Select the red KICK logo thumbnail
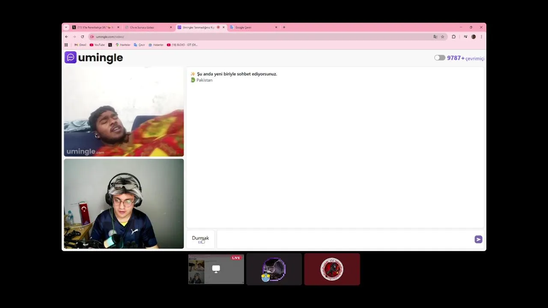Screen dimensions: 548x308 (x=332, y=269)
